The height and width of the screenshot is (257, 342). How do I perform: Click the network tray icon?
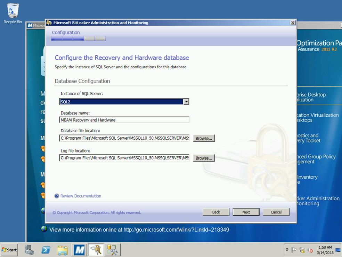(x=302, y=250)
